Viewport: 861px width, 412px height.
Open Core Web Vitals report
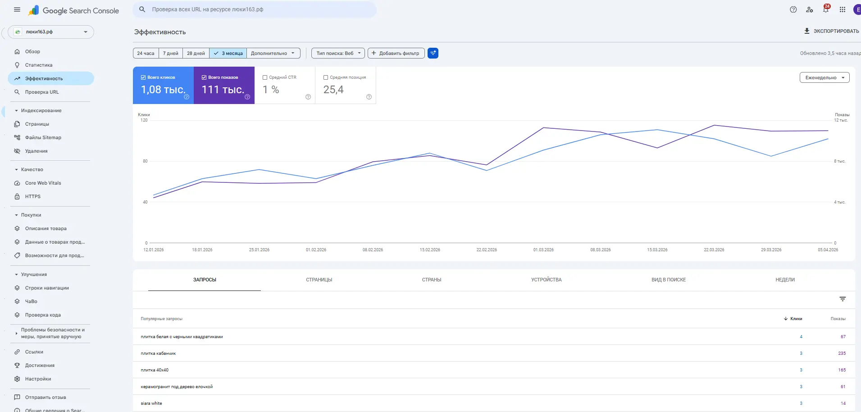(x=51, y=183)
